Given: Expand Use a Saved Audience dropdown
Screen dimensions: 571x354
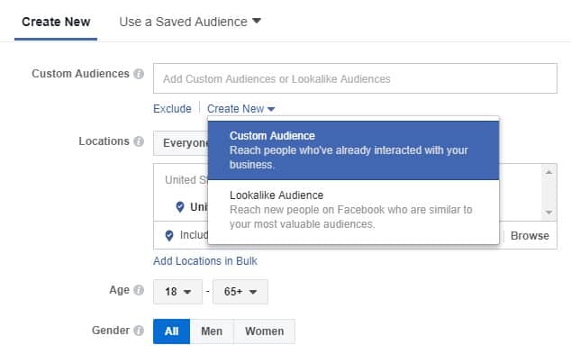Looking at the screenshot, I should click(190, 22).
